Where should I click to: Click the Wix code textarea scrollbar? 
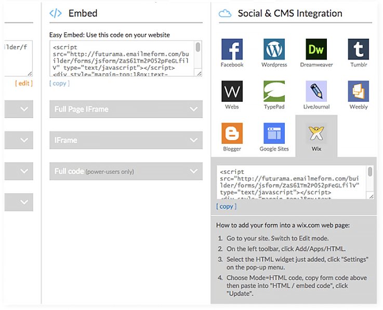(370, 171)
